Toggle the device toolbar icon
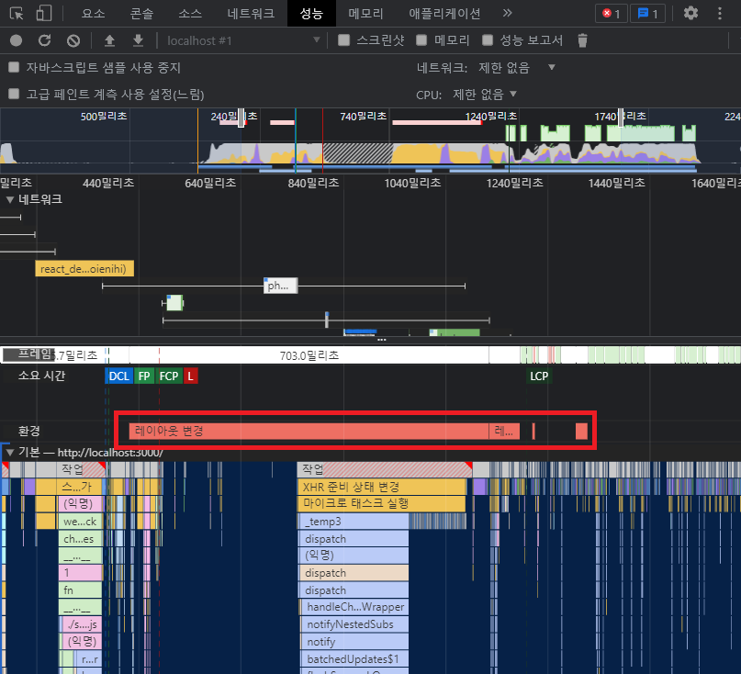The width and height of the screenshot is (741, 674). [x=43, y=13]
